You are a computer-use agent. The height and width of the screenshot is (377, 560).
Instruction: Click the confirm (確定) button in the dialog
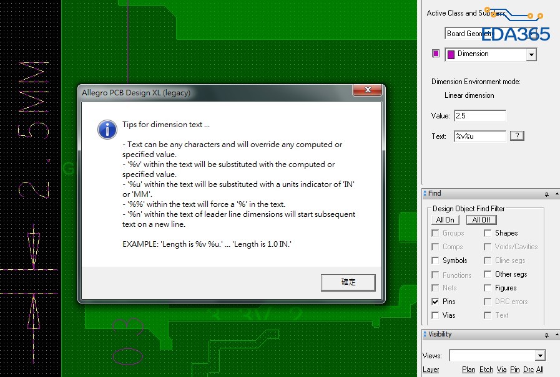(x=348, y=282)
